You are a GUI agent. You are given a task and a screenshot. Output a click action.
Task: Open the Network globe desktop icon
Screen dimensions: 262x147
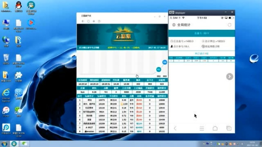point(6,42)
